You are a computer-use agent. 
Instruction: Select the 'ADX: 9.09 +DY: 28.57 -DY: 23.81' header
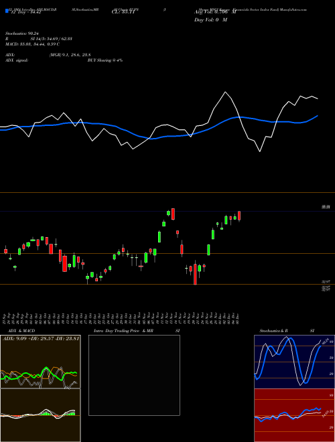tap(41, 338)
